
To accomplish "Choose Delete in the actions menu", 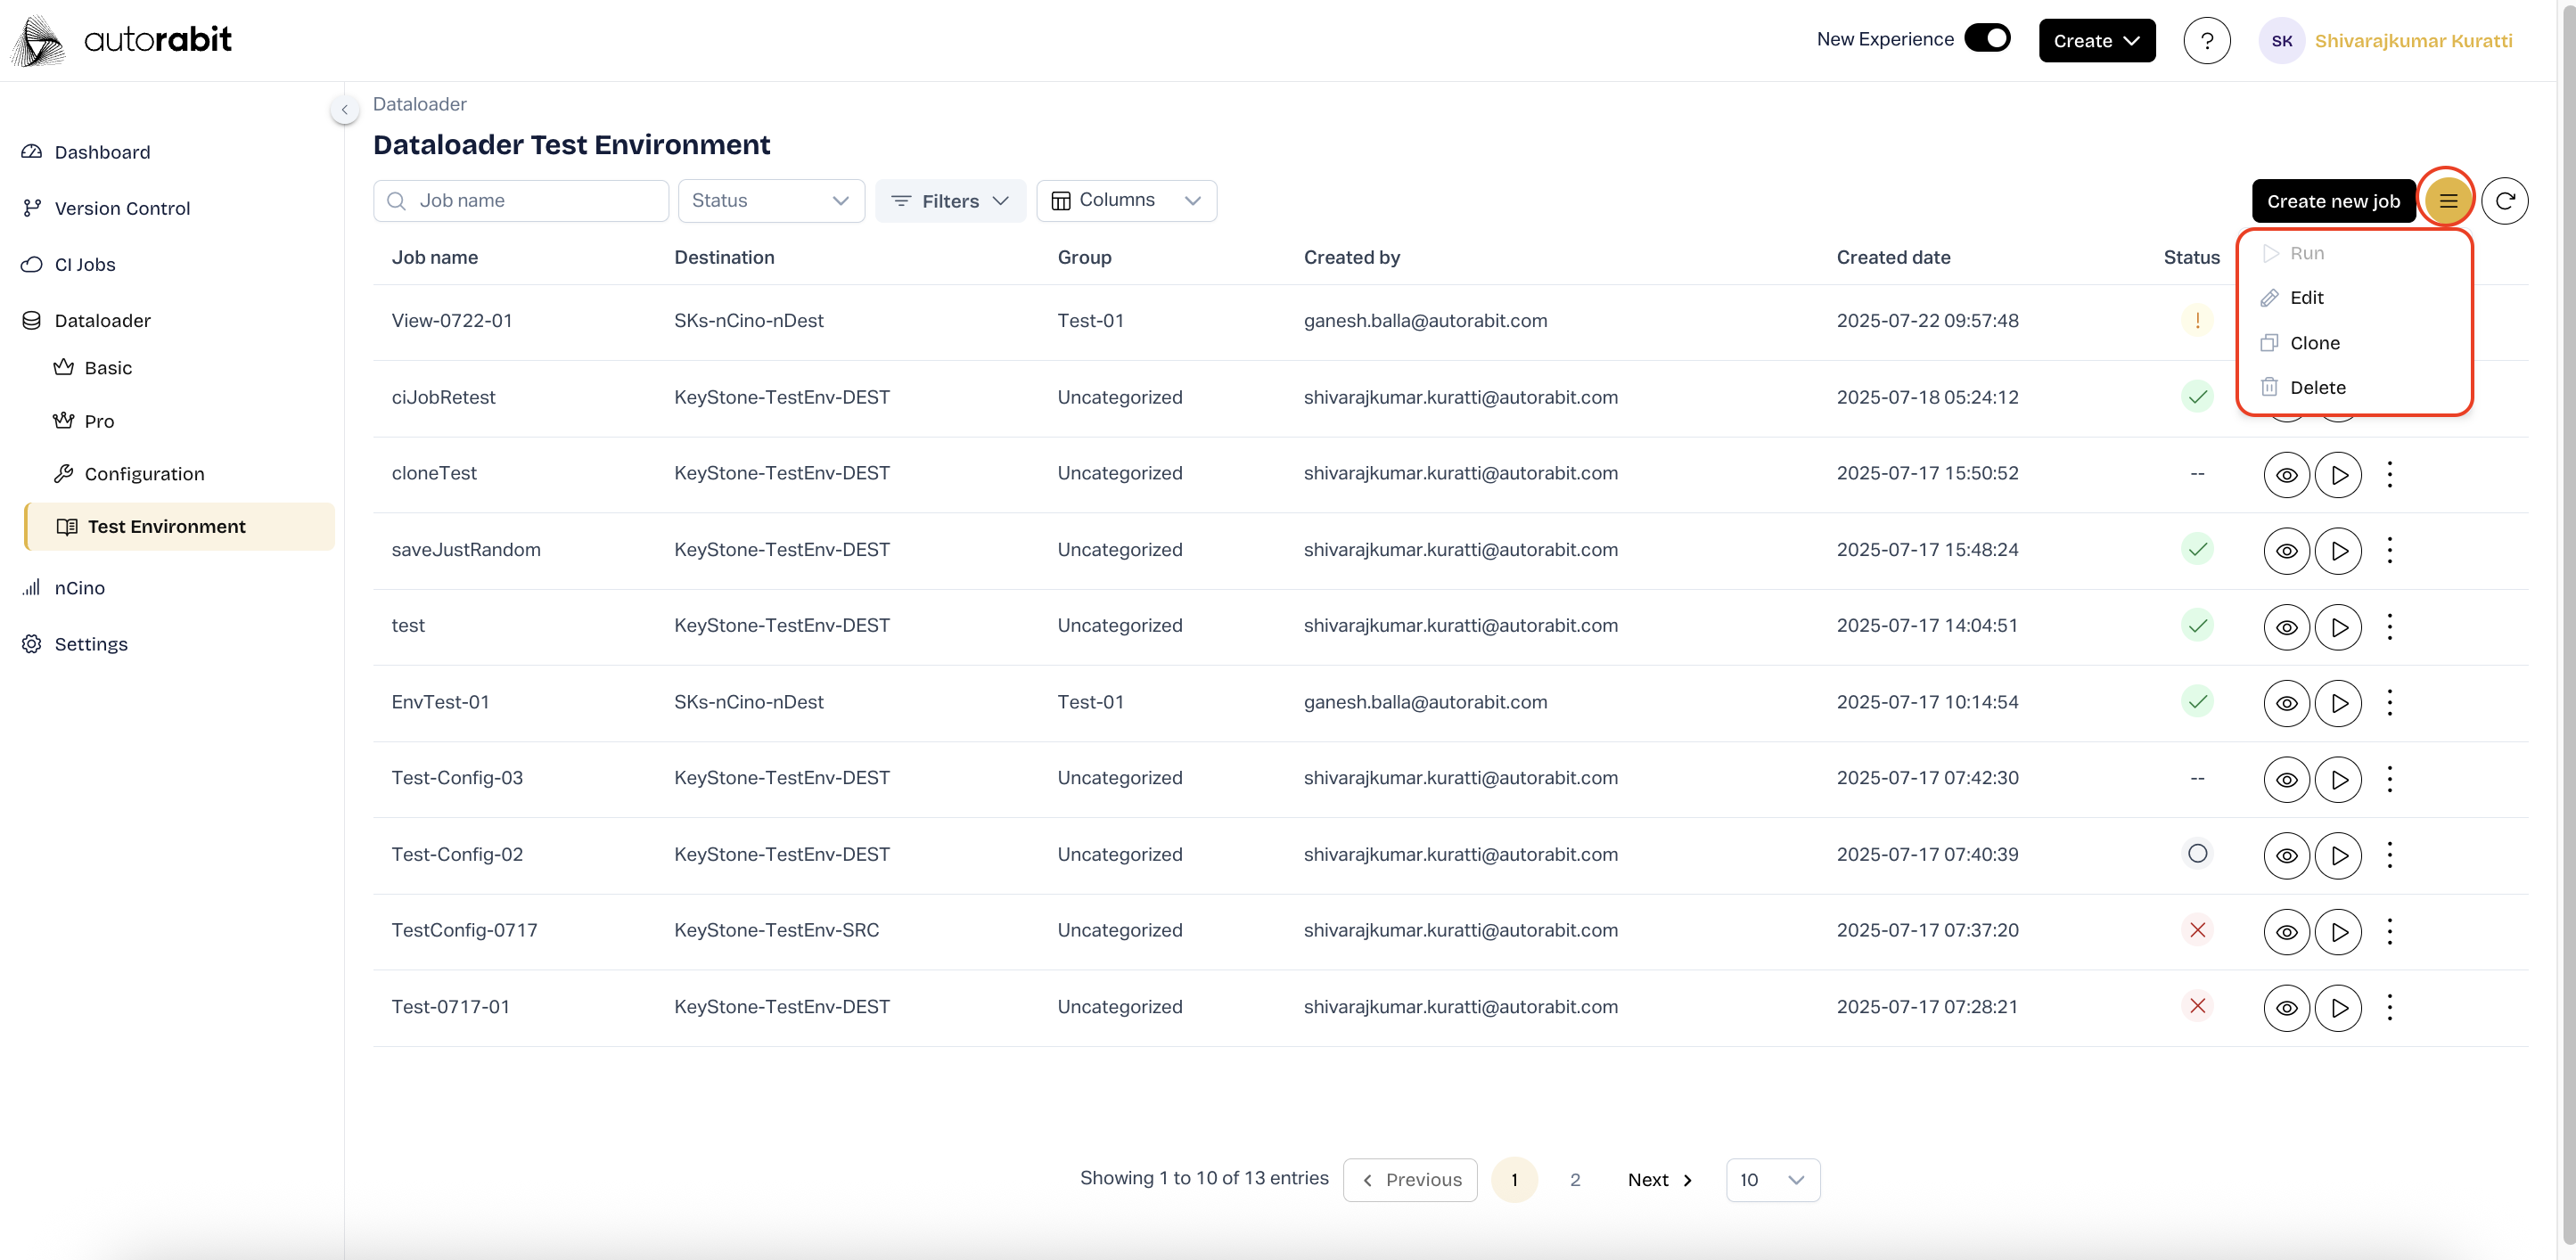I will coord(2317,388).
